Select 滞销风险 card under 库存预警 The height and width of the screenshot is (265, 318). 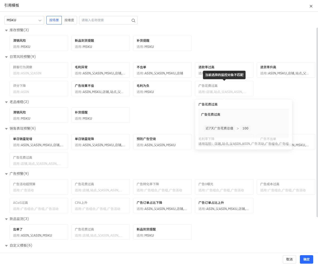(39, 43)
